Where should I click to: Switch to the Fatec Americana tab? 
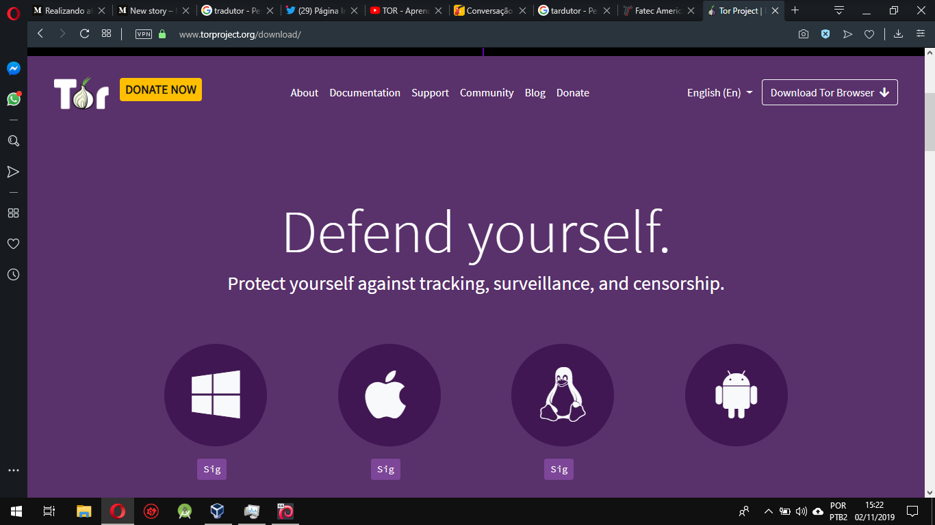point(658,11)
